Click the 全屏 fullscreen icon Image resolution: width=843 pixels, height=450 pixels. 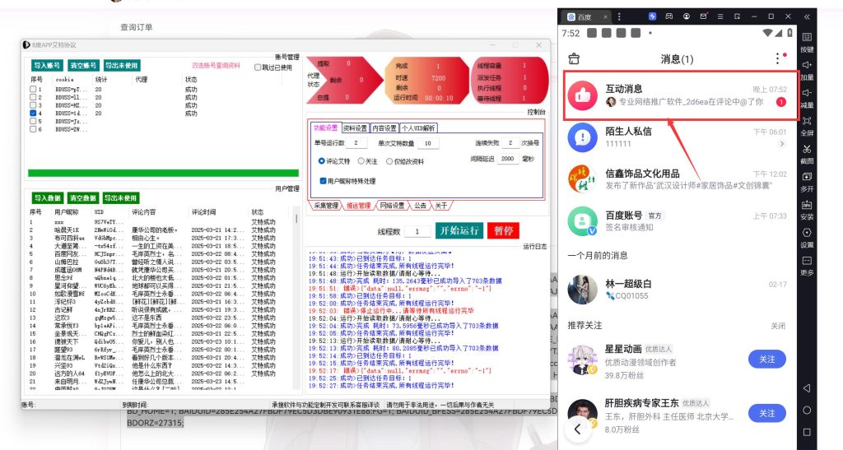point(807,120)
